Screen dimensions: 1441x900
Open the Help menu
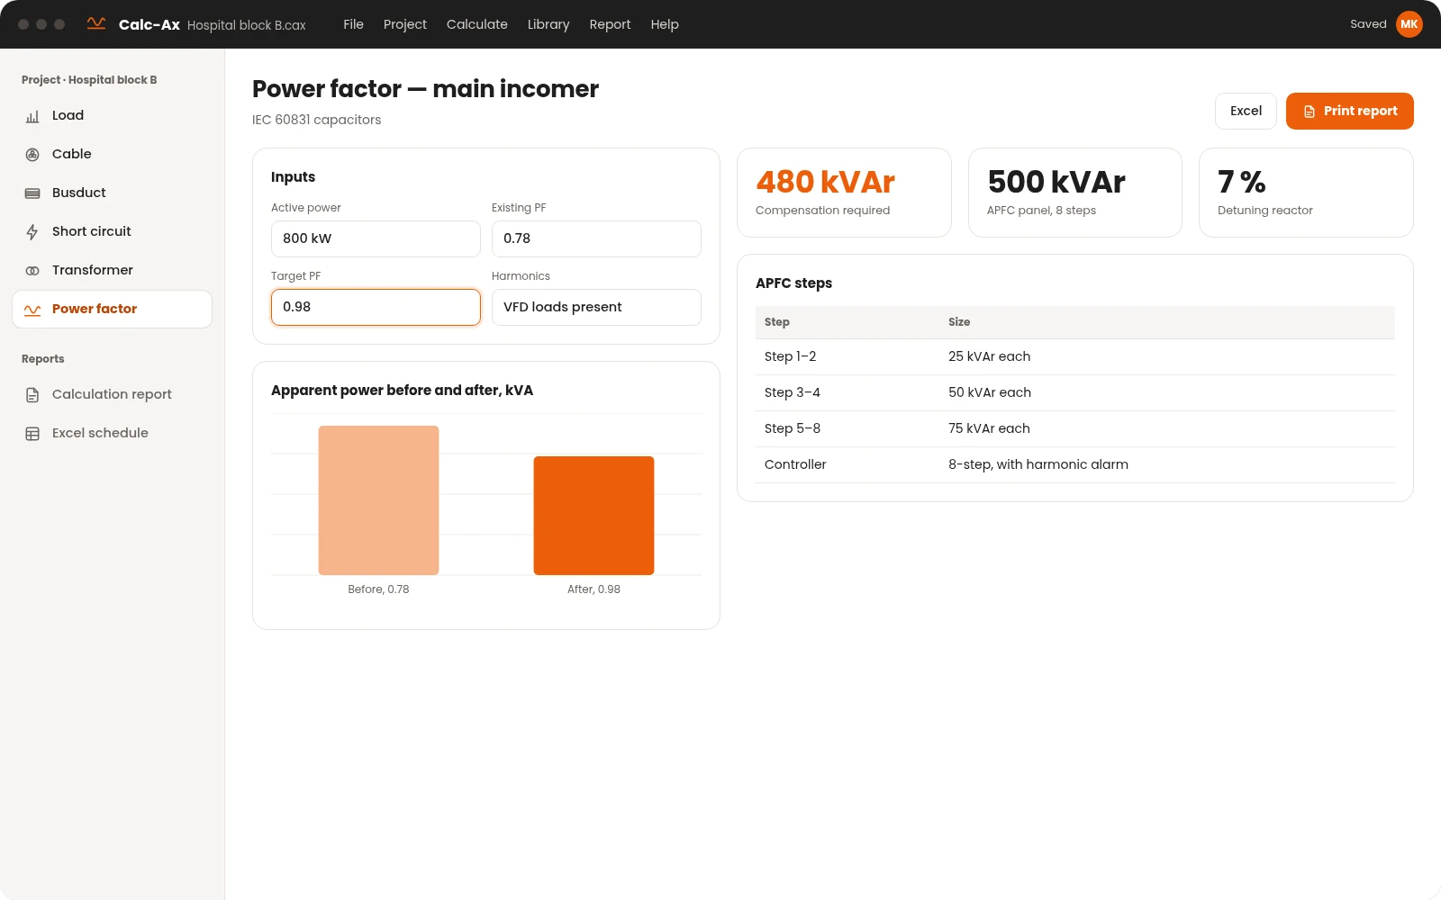click(x=665, y=24)
